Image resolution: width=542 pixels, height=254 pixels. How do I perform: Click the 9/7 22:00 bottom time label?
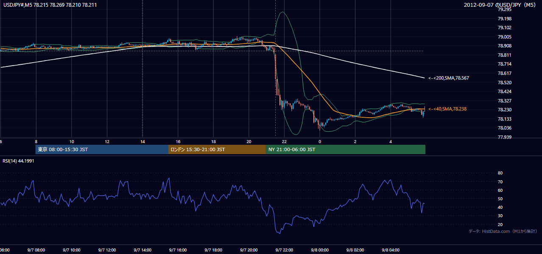tap(284, 250)
